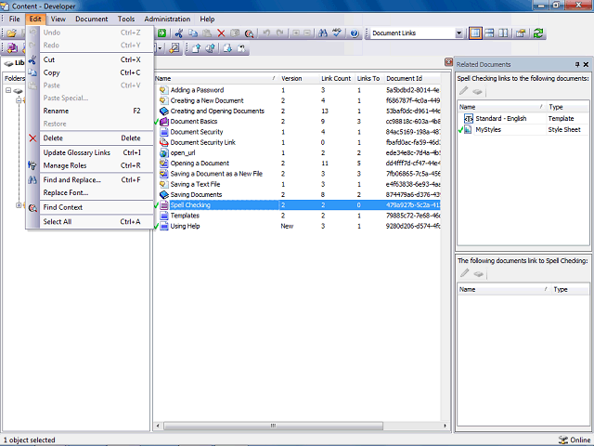
Task: Open the File menu
Action: coord(15,19)
